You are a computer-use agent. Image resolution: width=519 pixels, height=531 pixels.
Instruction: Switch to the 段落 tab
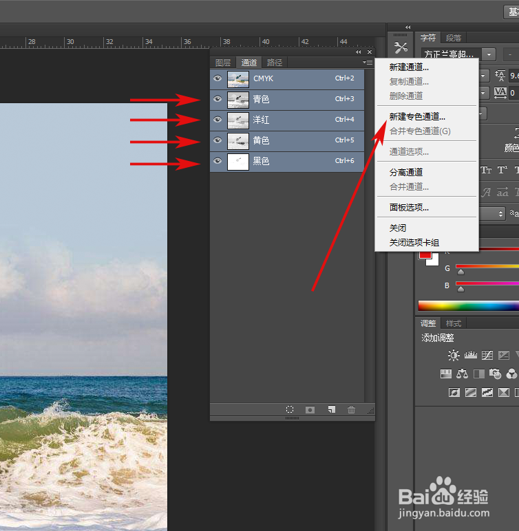[x=454, y=38]
